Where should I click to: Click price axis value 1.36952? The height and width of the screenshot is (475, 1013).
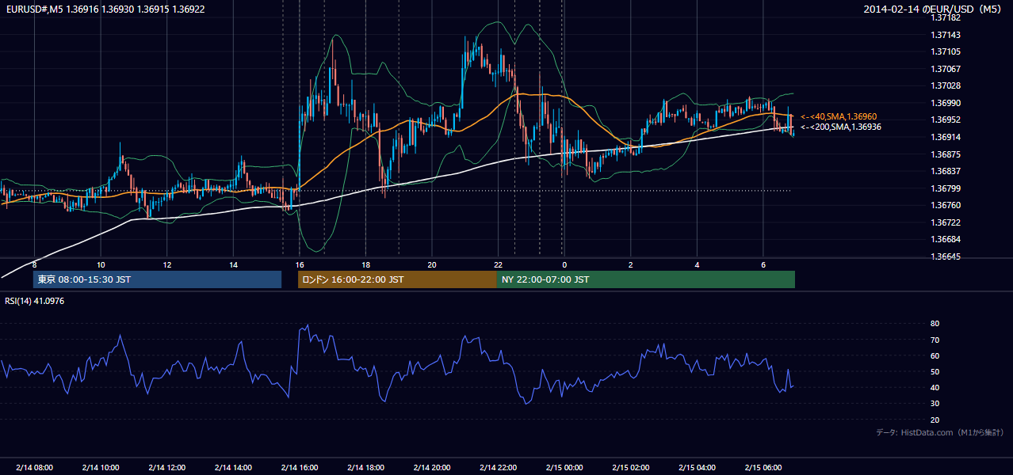point(946,120)
